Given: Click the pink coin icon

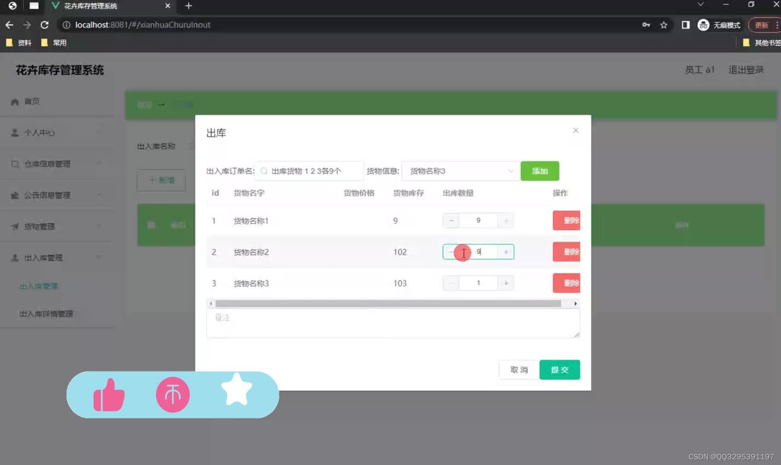Looking at the screenshot, I should pyautogui.click(x=173, y=394).
